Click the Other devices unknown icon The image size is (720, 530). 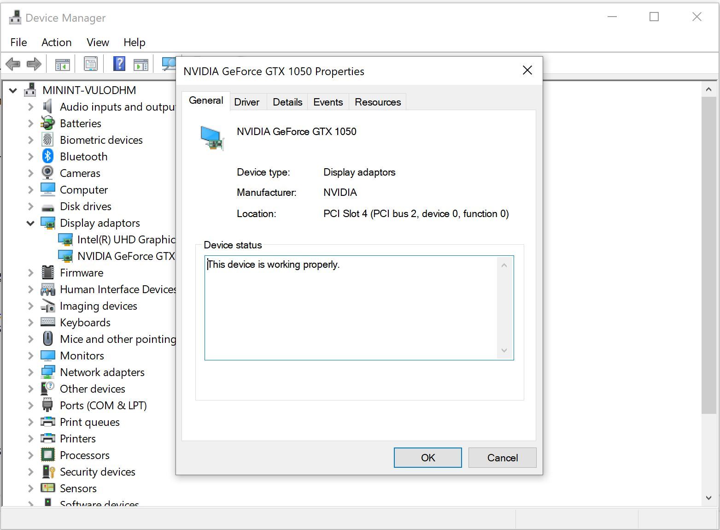(47, 389)
